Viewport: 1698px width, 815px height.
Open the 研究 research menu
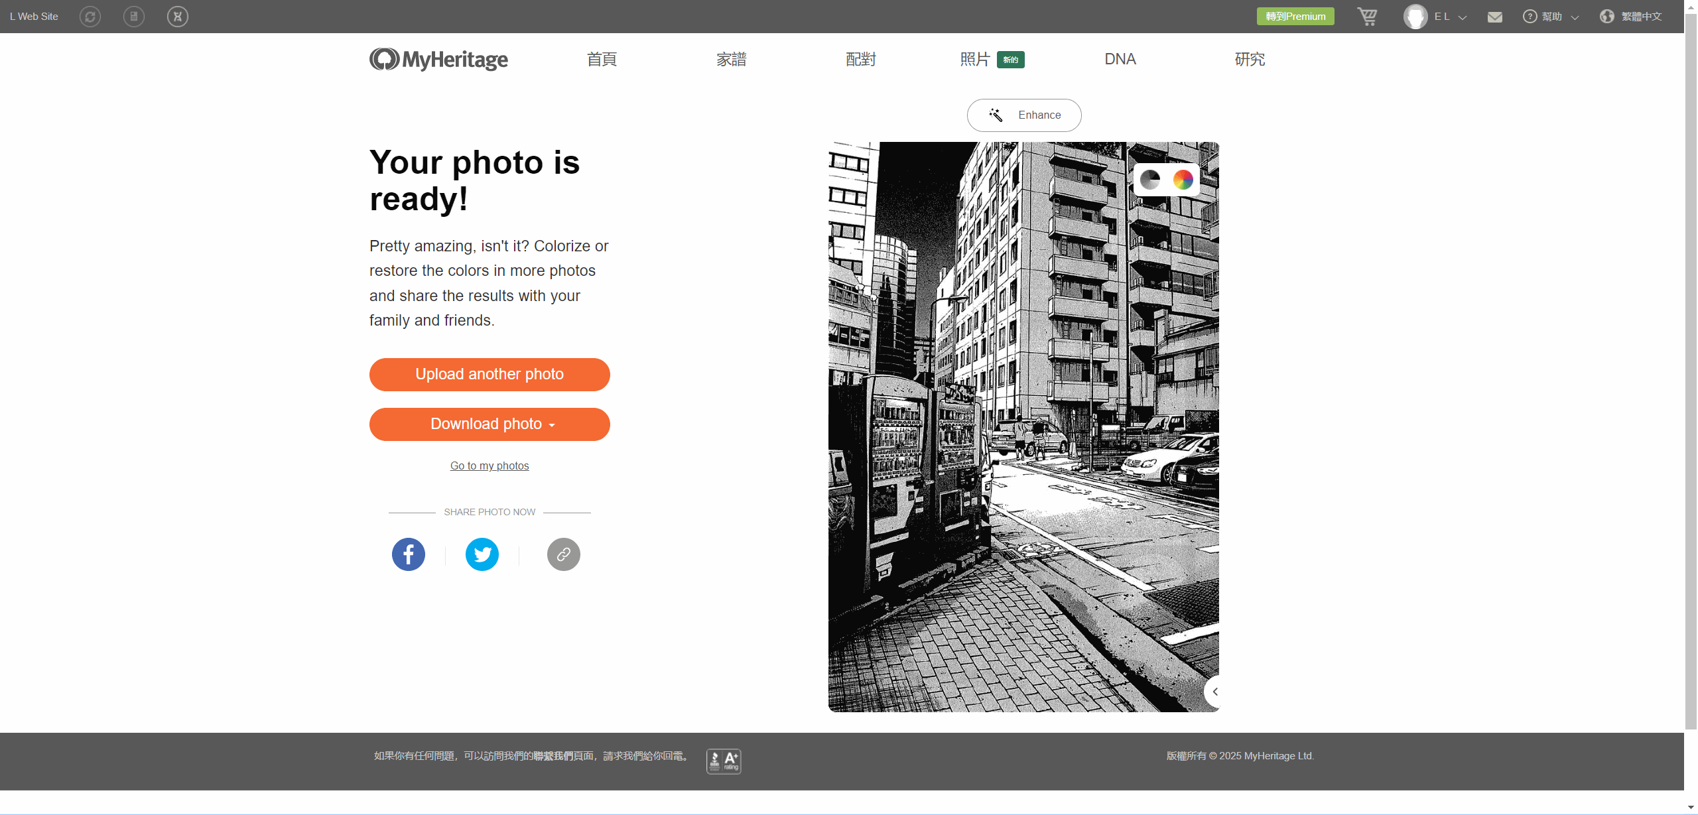[x=1250, y=60]
